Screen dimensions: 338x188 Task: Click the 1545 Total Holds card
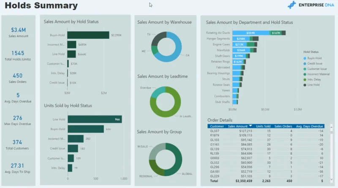tap(18, 56)
